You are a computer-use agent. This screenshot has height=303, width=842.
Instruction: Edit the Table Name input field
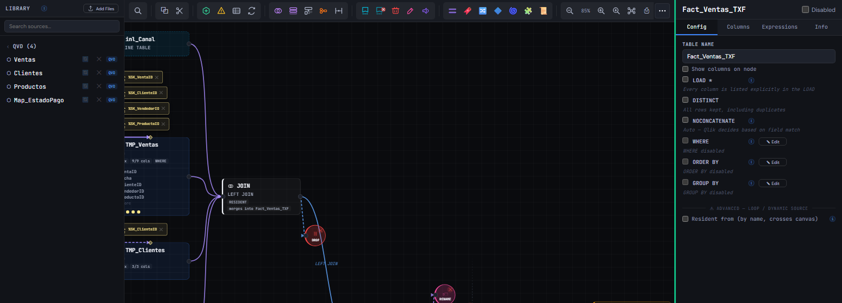pyautogui.click(x=759, y=56)
